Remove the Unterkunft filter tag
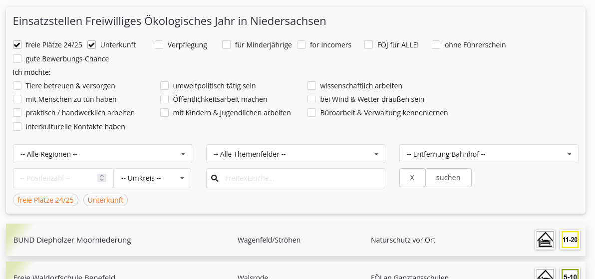The width and height of the screenshot is (595, 279). click(x=105, y=200)
